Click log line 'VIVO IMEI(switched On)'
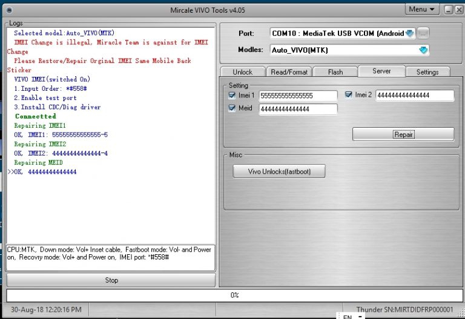The image size is (465, 319). click(x=52, y=79)
